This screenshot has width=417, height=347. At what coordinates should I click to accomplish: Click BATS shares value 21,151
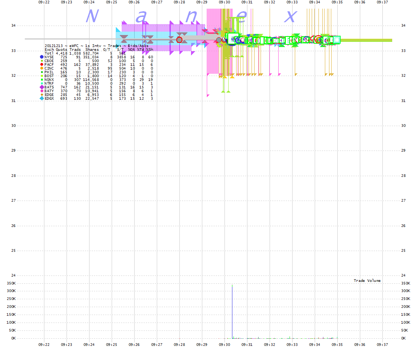click(x=92, y=87)
